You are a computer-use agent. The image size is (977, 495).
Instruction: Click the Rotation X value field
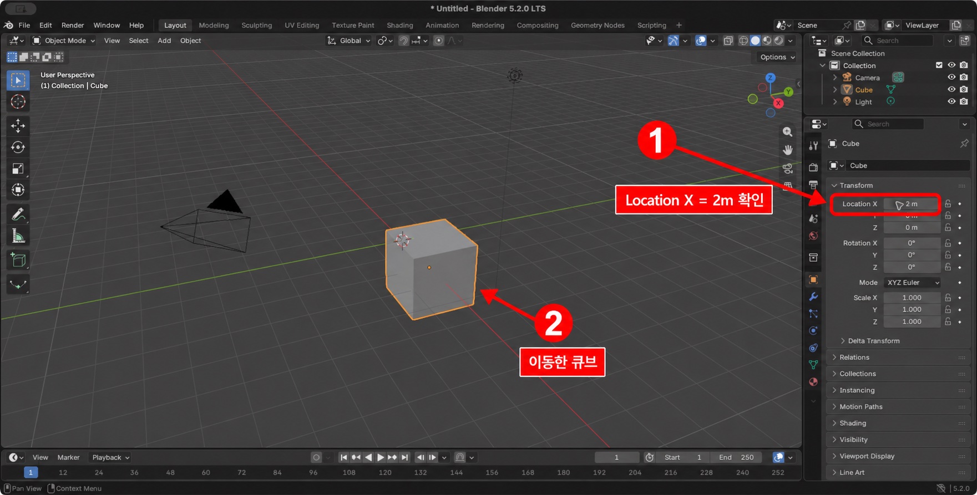912,243
